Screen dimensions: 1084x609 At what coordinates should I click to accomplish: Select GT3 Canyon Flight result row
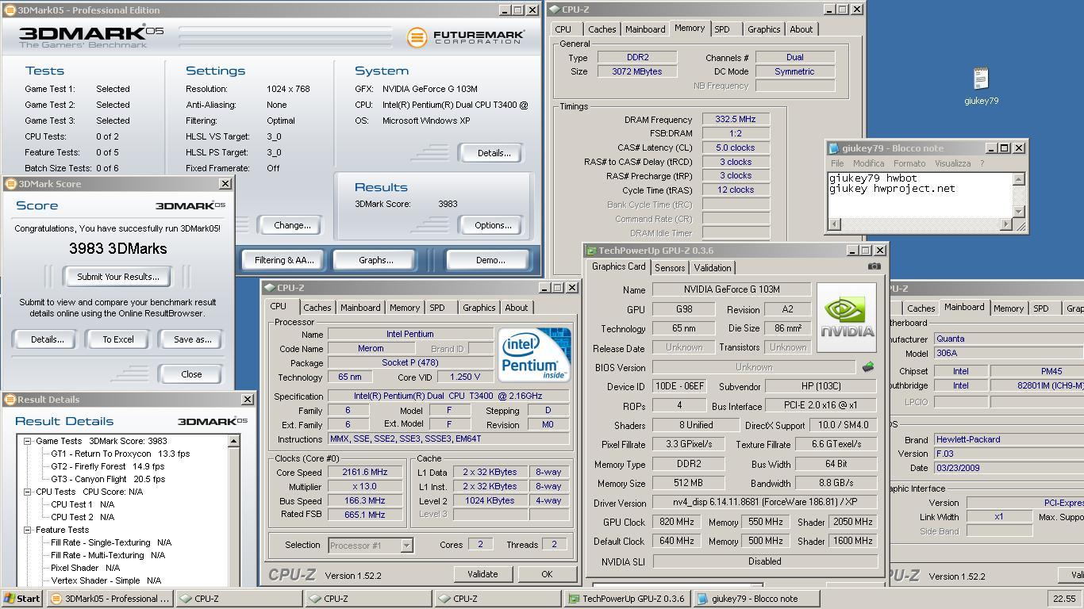click(x=108, y=479)
